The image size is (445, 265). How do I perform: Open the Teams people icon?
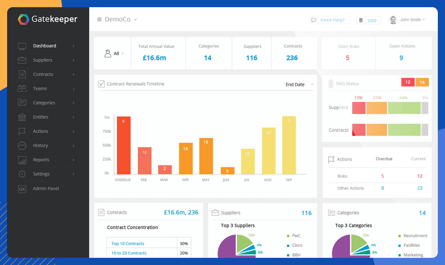(x=22, y=88)
